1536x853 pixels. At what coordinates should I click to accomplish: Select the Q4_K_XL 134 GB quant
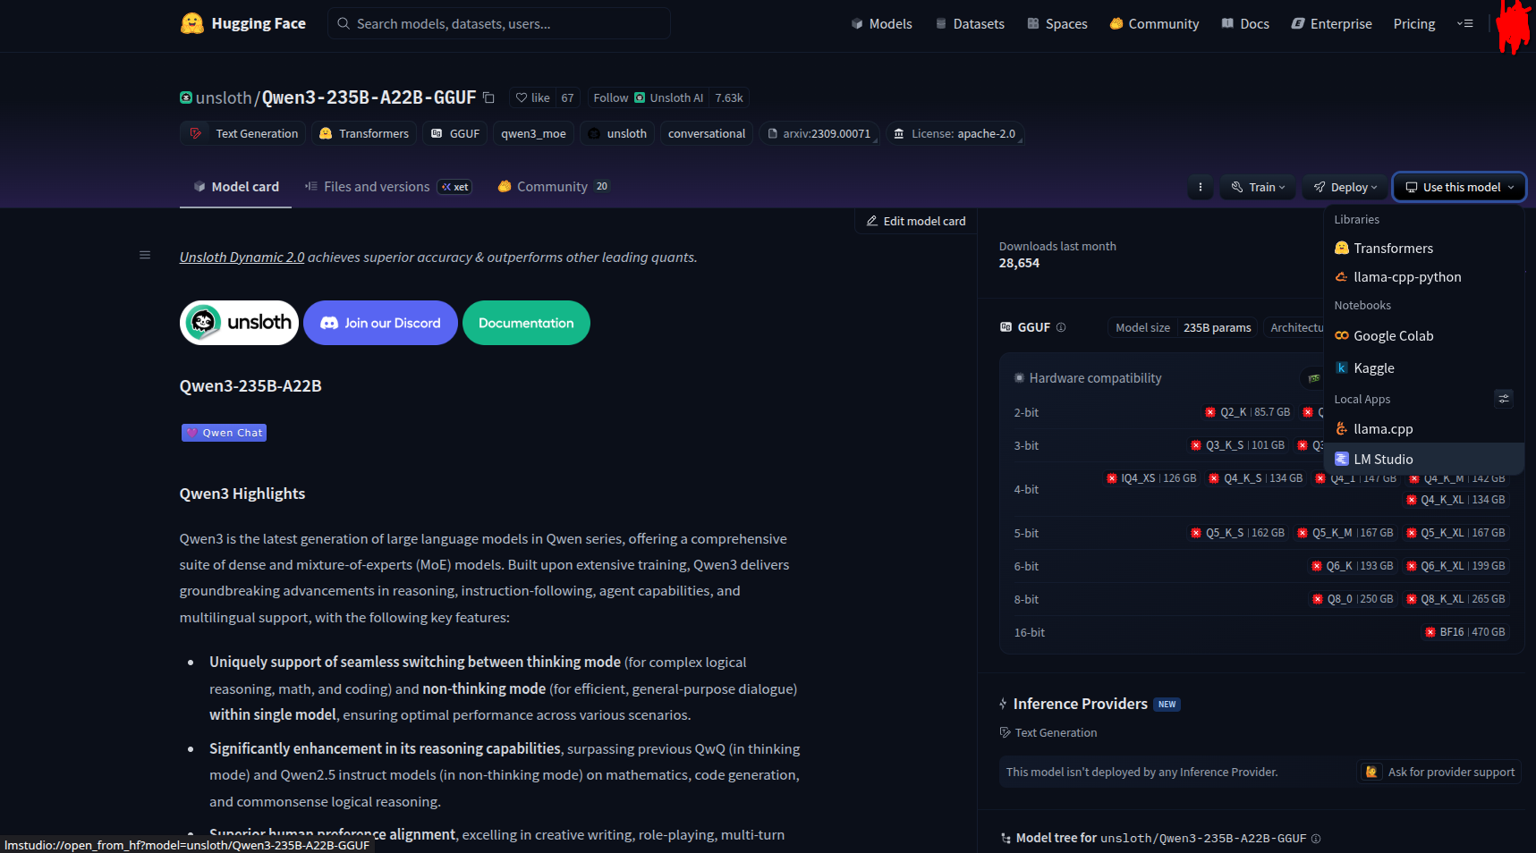point(1455,500)
